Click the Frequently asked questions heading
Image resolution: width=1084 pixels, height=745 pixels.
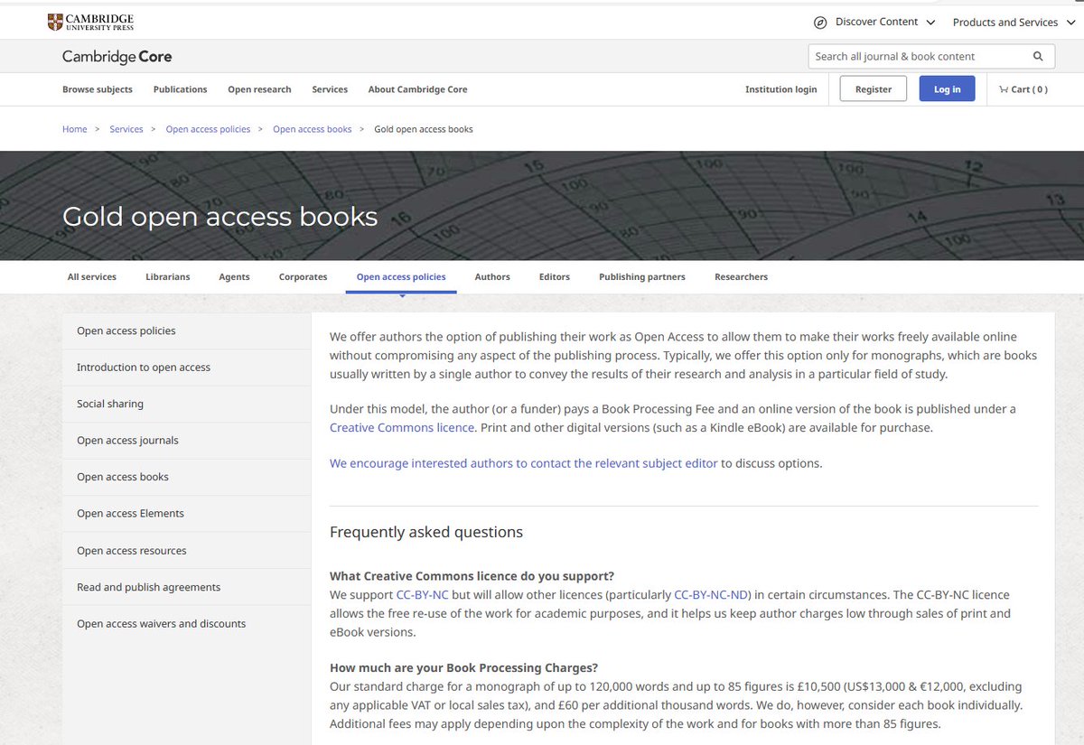click(426, 532)
